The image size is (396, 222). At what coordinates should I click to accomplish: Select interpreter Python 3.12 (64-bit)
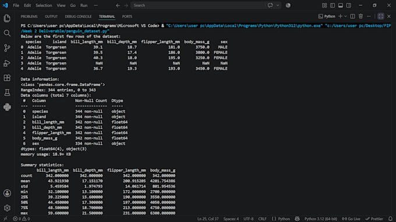coord(320,219)
